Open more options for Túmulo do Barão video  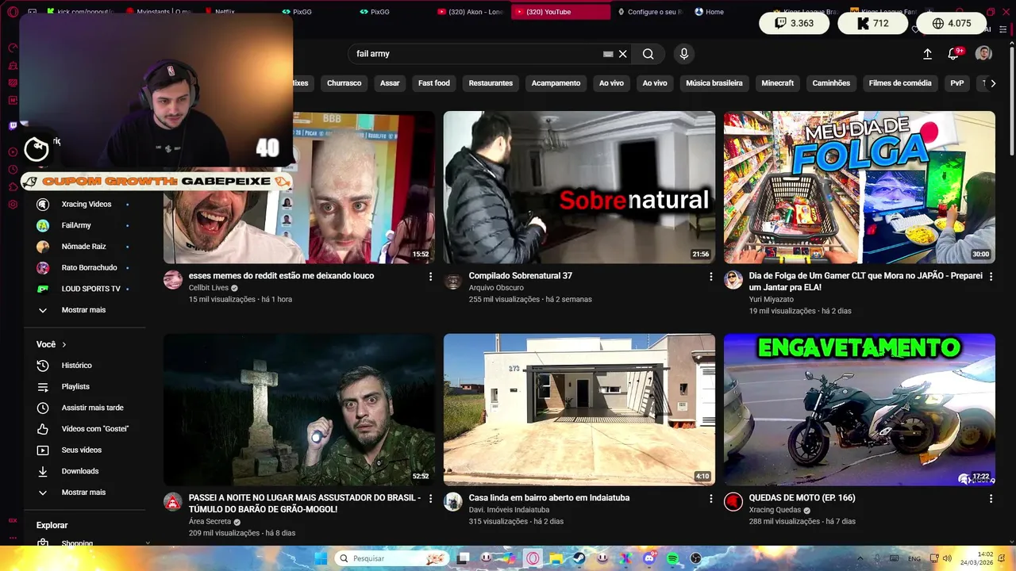[431, 499]
